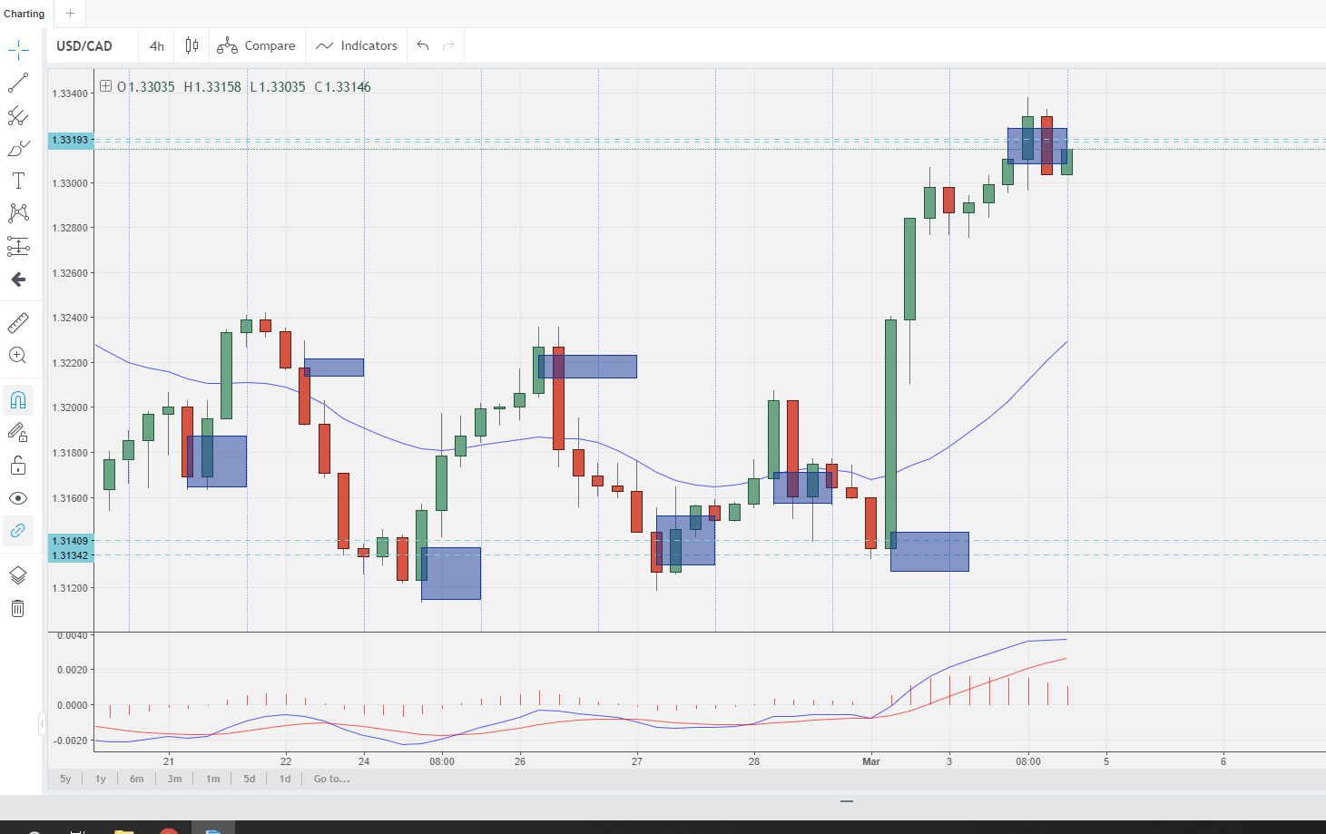Screen dimensions: 1326x834
Task: Toggle stay in drawing mode
Action: (18, 433)
